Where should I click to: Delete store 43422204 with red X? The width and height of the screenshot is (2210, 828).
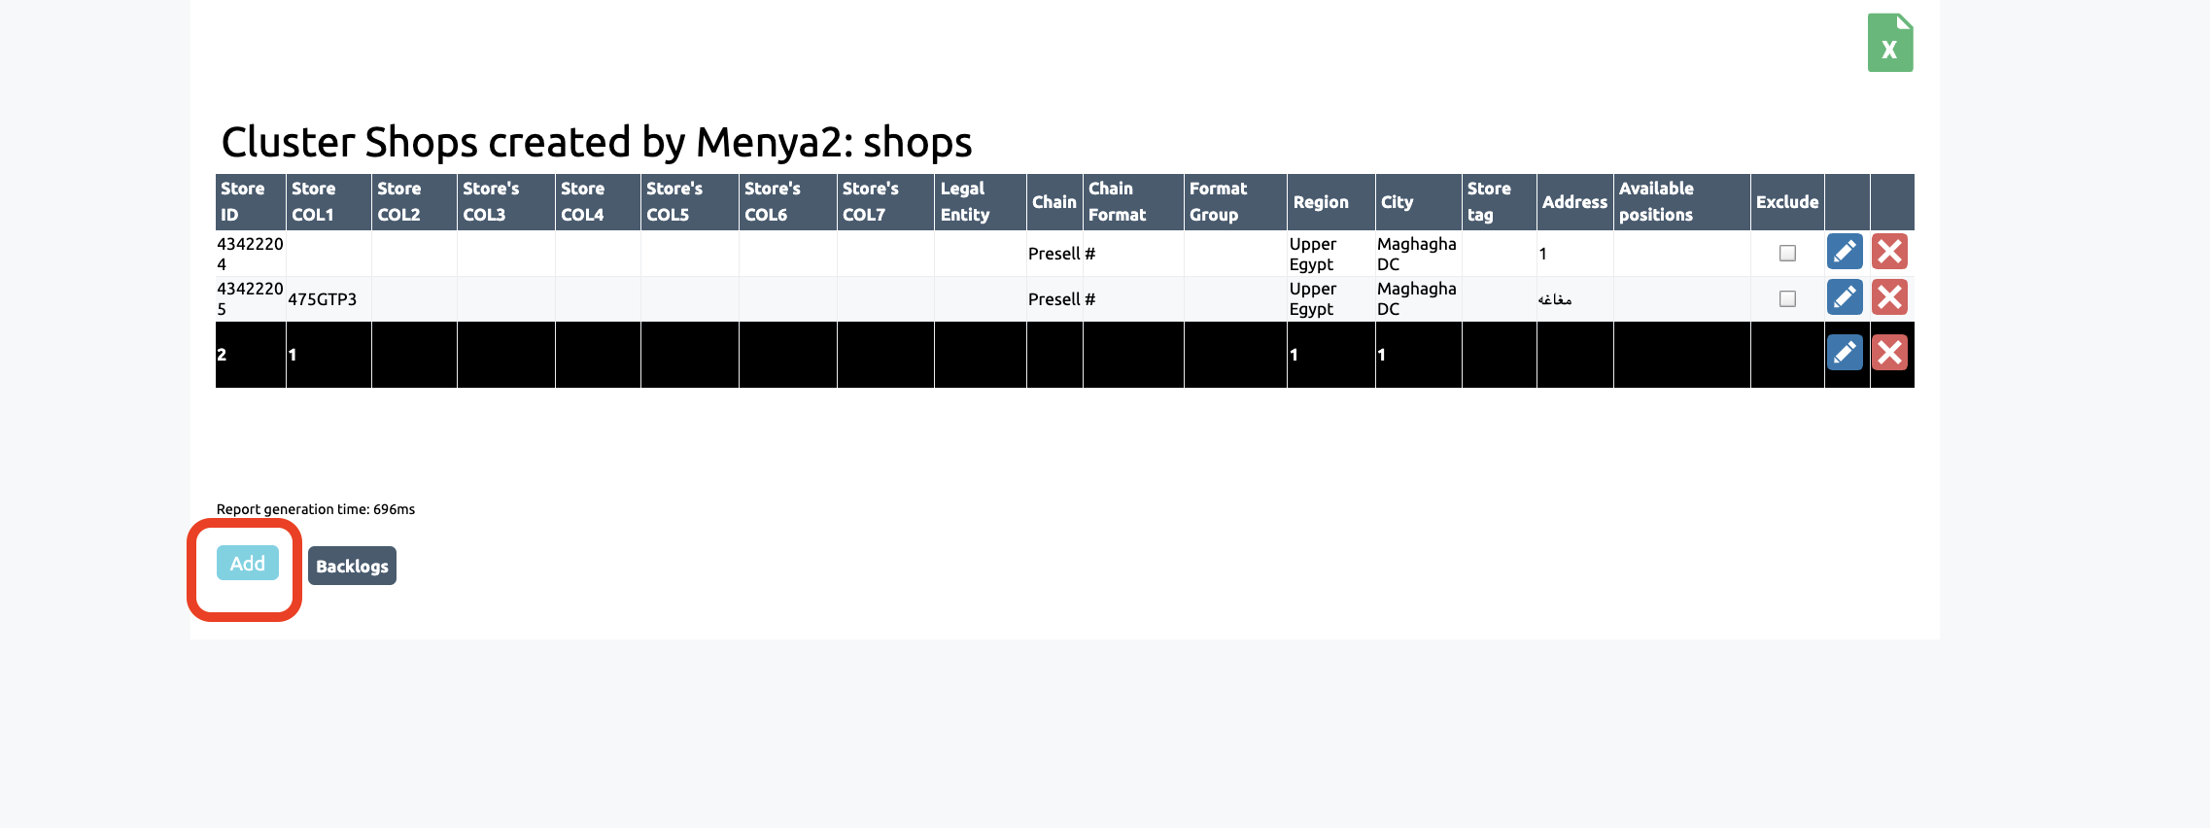coord(1889,252)
